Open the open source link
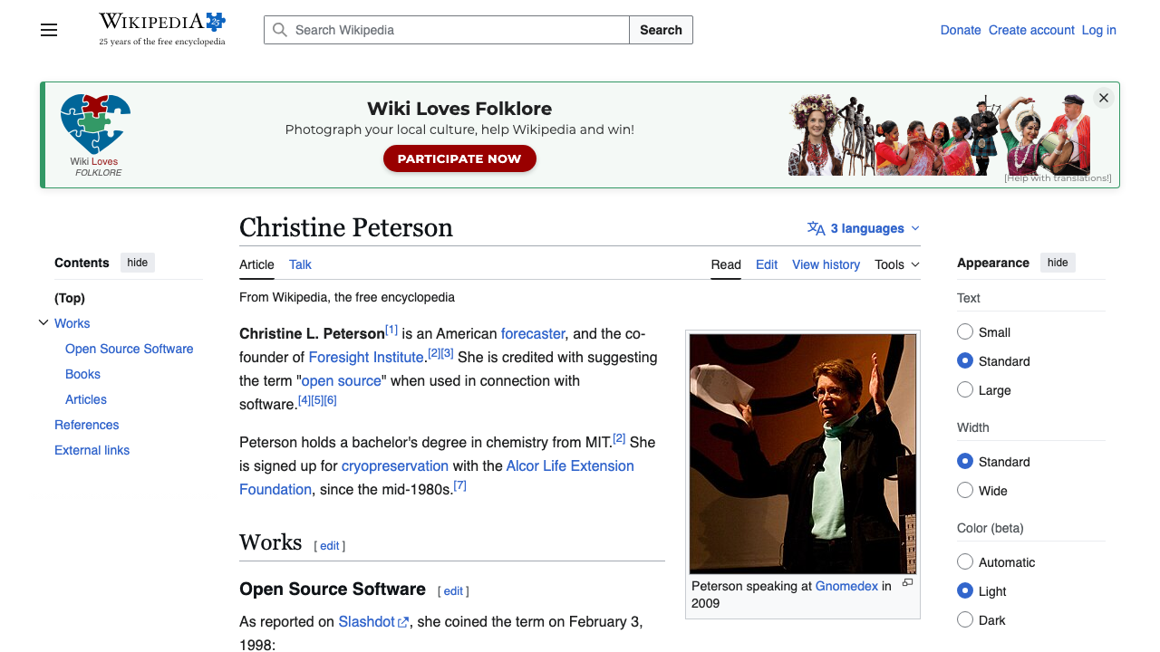 (x=341, y=380)
